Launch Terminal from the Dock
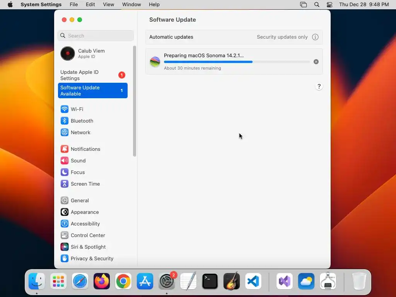The width and height of the screenshot is (396, 297). click(x=210, y=281)
